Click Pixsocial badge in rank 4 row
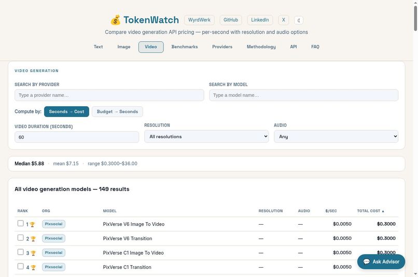 click(53, 267)
